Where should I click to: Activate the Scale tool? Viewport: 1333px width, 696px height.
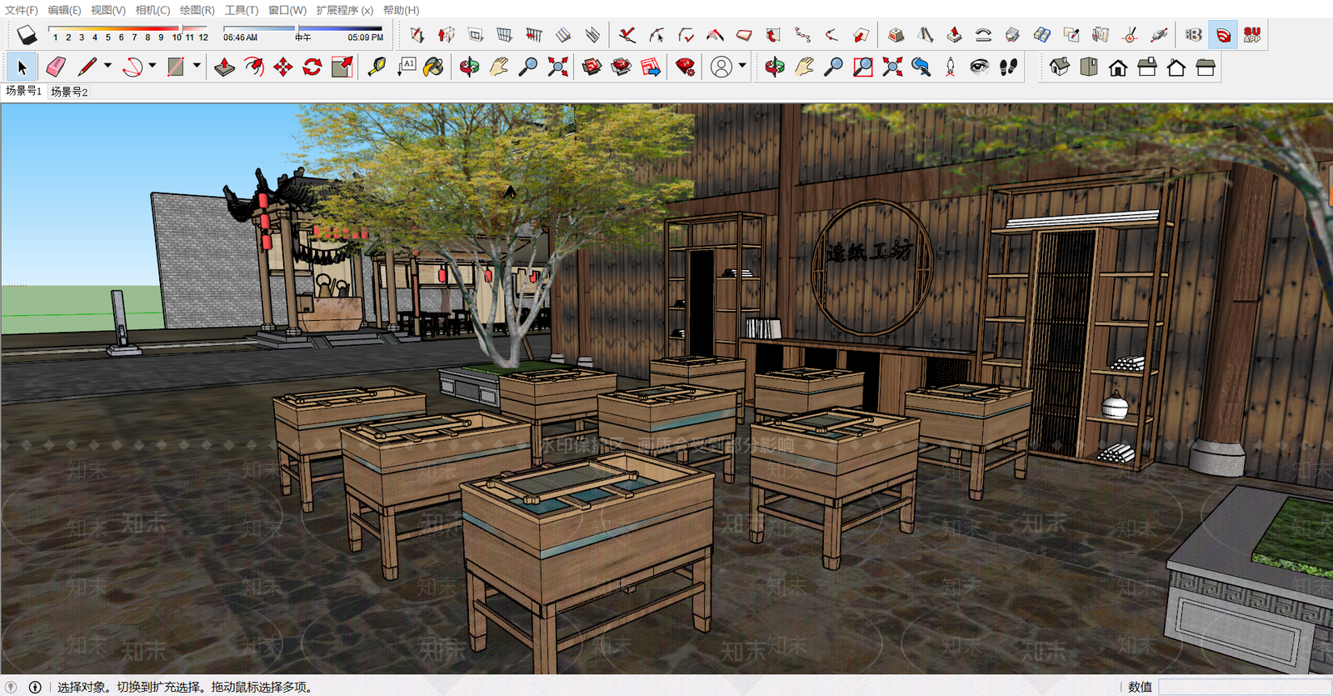342,68
